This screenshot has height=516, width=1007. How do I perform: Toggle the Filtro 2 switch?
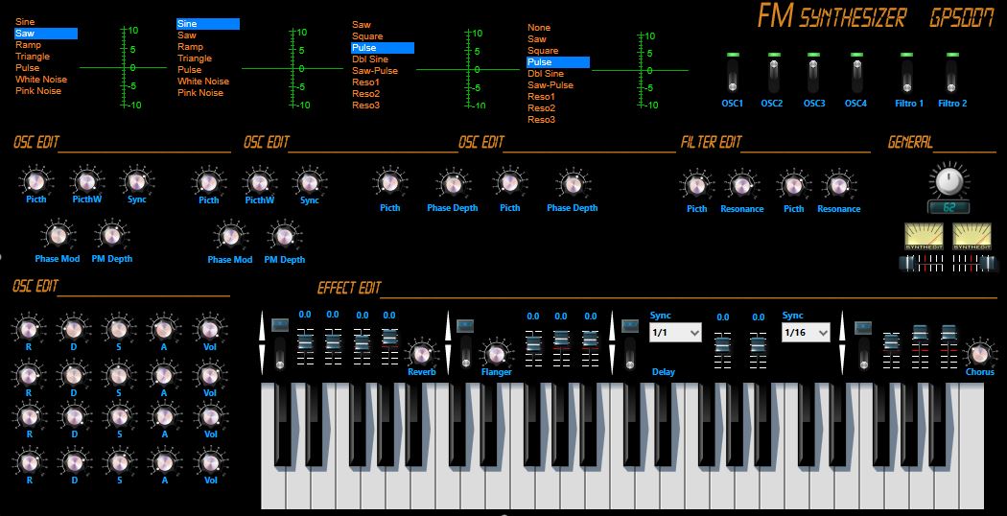coord(951,76)
